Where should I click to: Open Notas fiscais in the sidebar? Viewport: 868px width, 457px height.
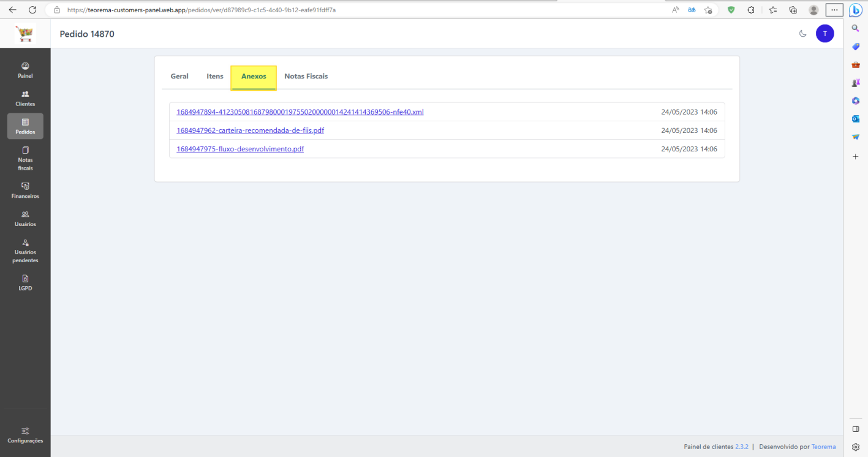pos(25,158)
